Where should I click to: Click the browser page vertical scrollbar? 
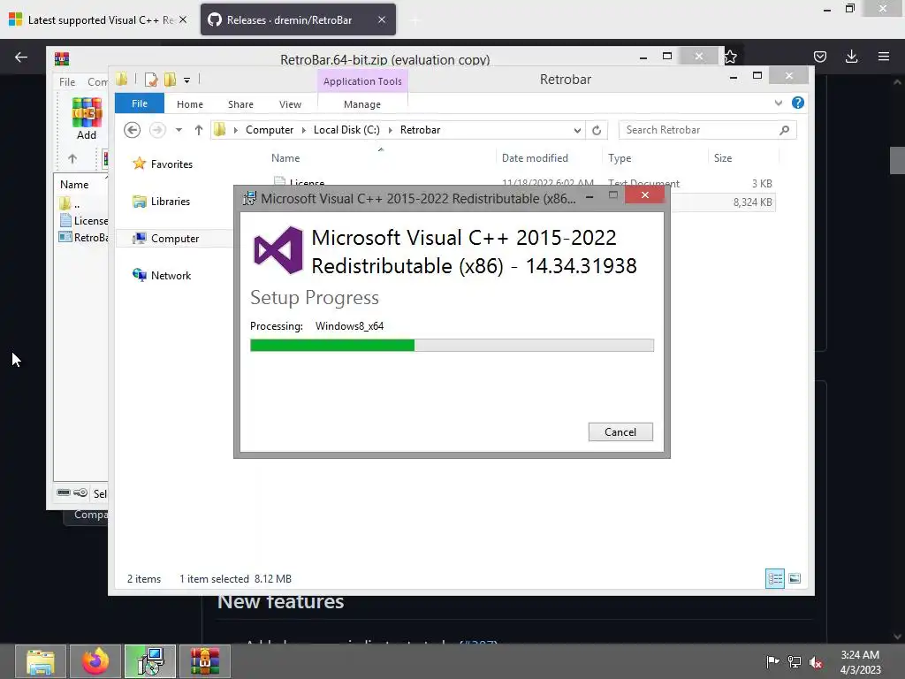tap(897, 161)
